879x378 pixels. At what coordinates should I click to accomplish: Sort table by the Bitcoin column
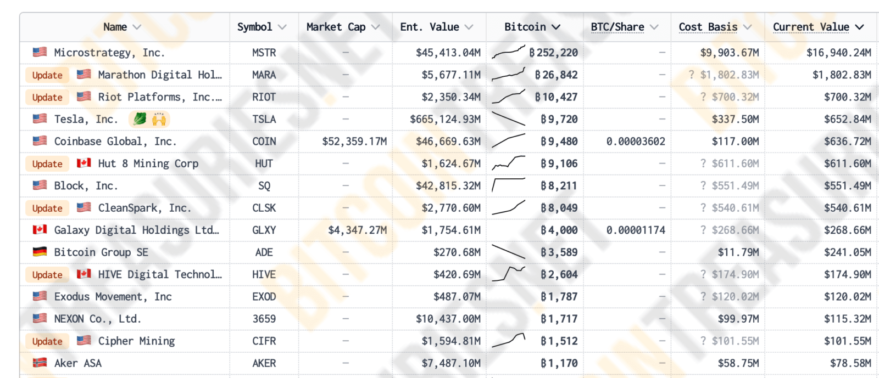pos(532,27)
